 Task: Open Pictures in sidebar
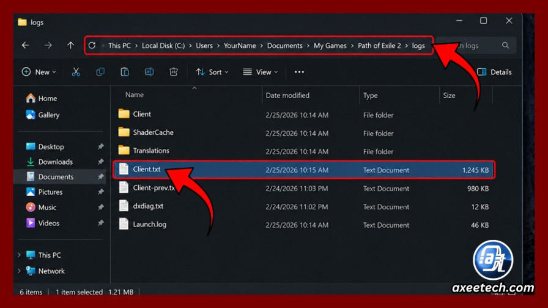tap(44, 192)
